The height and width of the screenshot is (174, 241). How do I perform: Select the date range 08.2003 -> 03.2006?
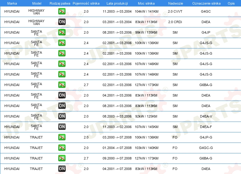[117, 116]
